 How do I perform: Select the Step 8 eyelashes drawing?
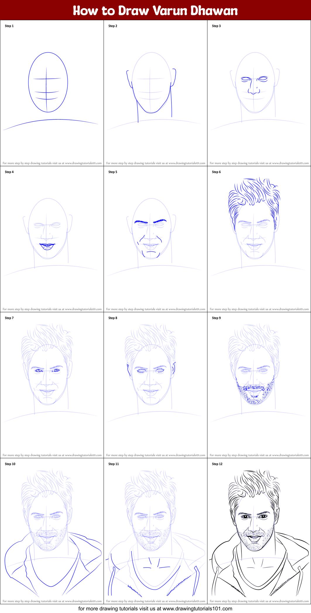pos(150,371)
